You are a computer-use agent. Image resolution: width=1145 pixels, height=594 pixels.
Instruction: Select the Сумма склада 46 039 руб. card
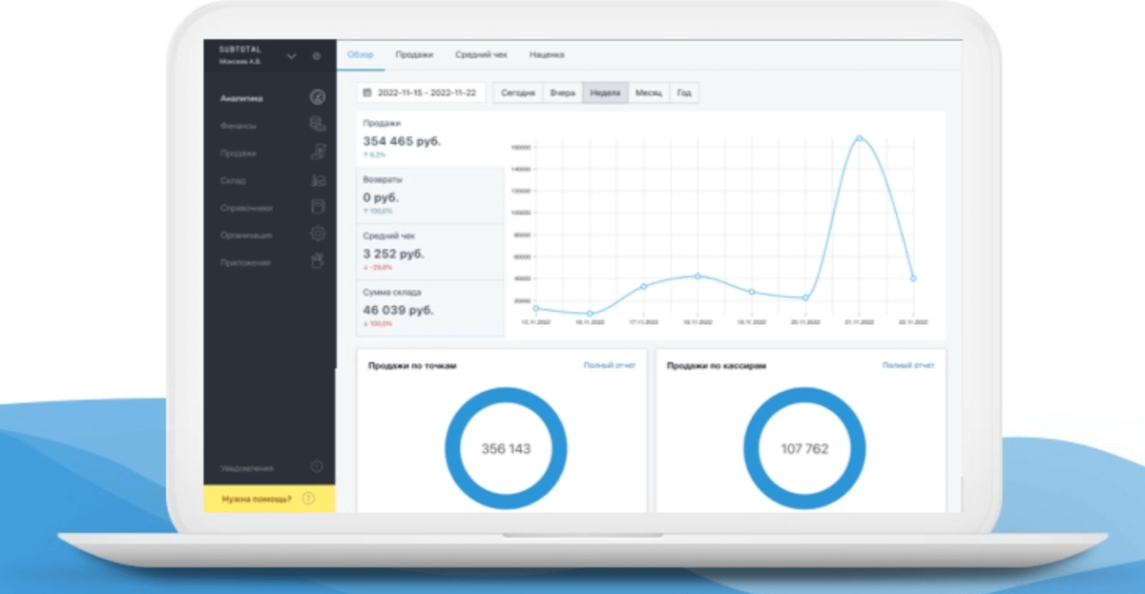pyautogui.click(x=430, y=308)
